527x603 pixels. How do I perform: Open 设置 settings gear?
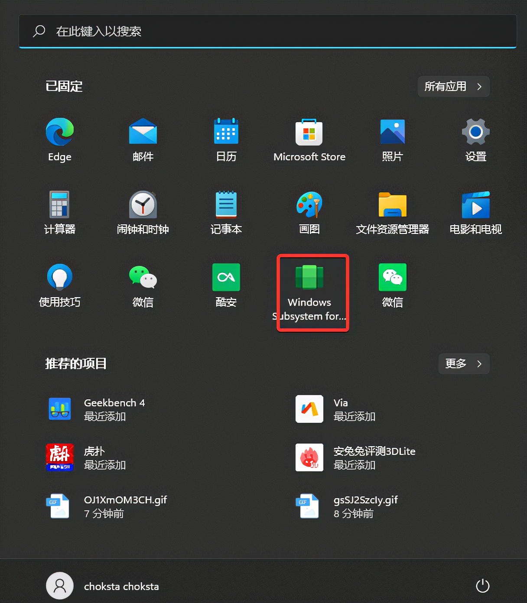pos(476,140)
